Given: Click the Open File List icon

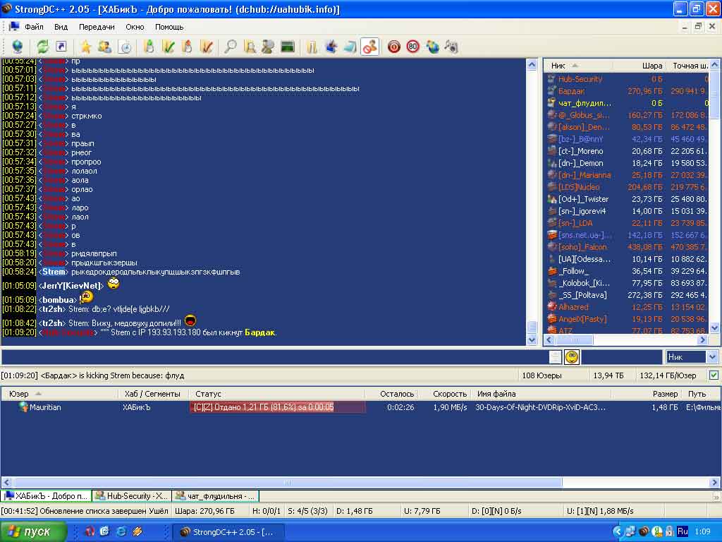Looking at the screenshot, I should point(312,47).
